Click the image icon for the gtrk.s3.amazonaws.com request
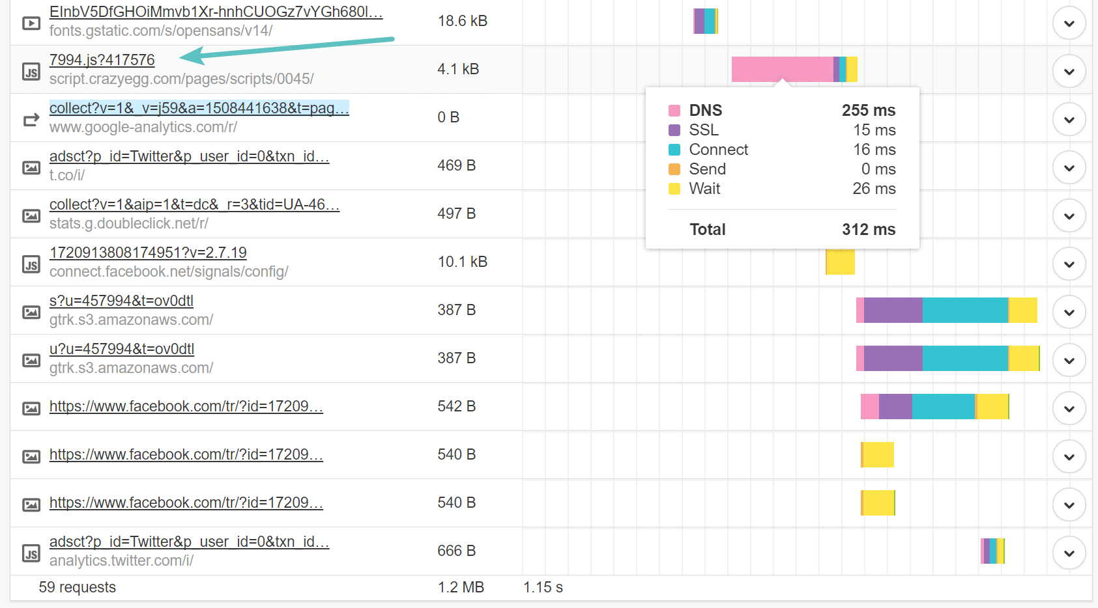Viewport: 1098px width, 608px height. [31, 312]
